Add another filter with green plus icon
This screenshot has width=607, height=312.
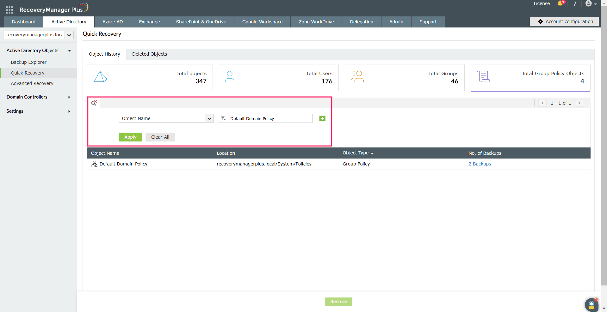(x=322, y=118)
